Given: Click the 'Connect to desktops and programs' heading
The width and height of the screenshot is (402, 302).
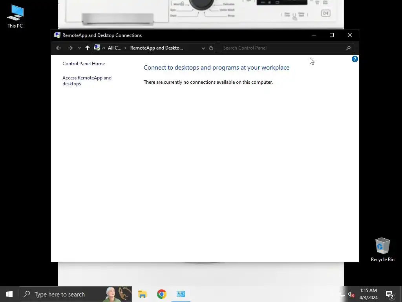Looking at the screenshot, I should pyautogui.click(x=216, y=68).
